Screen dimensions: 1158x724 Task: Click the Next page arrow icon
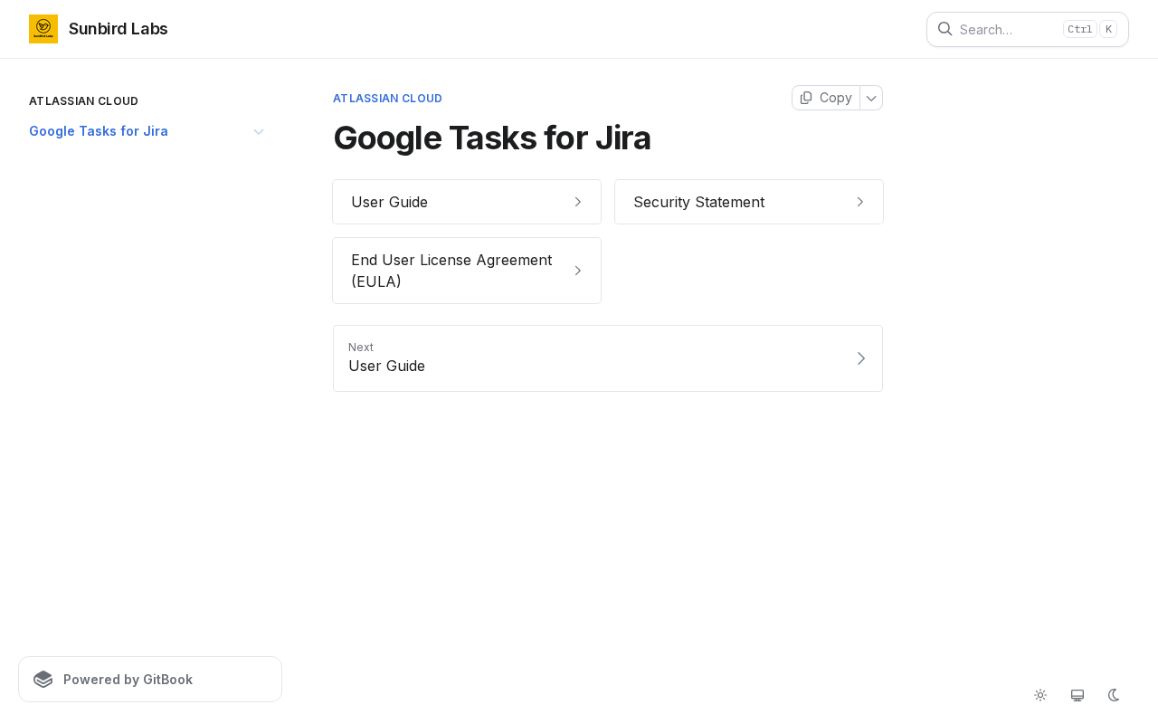point(861,358)
